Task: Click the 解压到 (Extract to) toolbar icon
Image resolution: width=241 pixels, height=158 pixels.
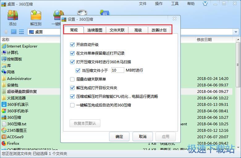Action: click(36, 15)
